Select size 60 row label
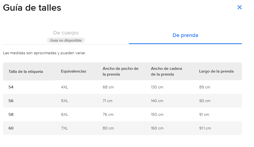 point(11,128)
